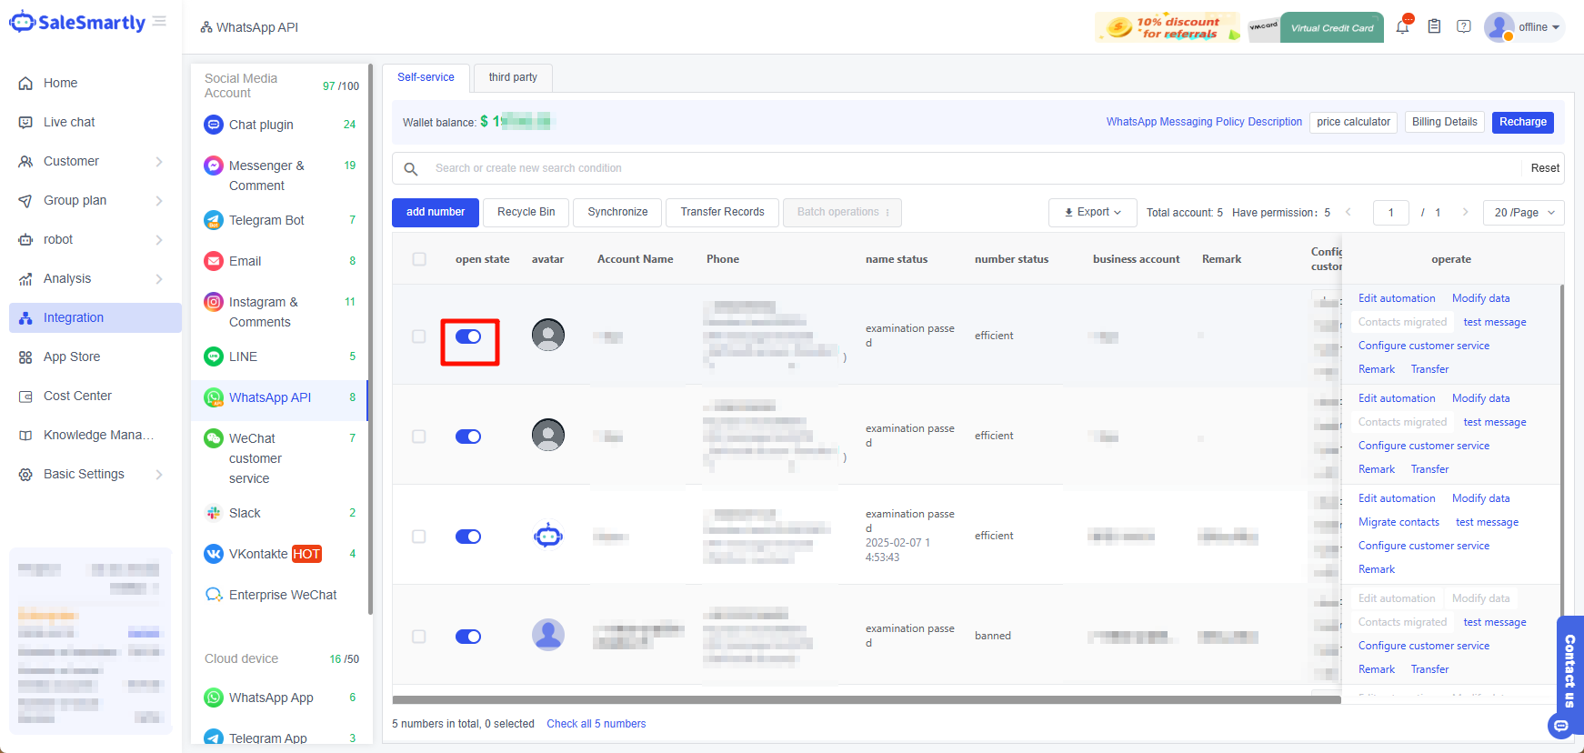Click the blue add number button
This screenshot has width=1584, height=753.
(x=436, y=212)
